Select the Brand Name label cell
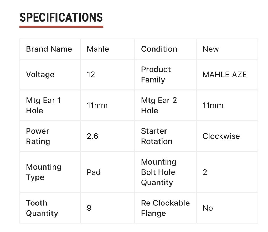Viewport: 268px width, 232px height. [x=49, y=49]
